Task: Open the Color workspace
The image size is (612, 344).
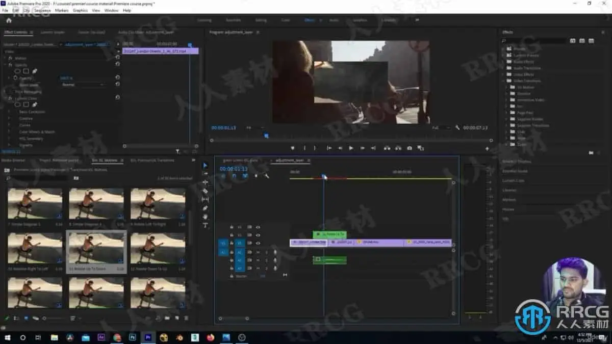Action: click(286, 20)
